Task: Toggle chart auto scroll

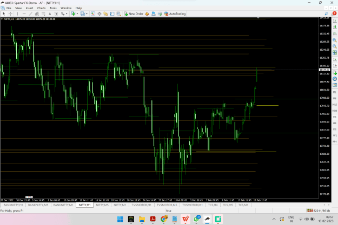Action: [x=335, y=59]
